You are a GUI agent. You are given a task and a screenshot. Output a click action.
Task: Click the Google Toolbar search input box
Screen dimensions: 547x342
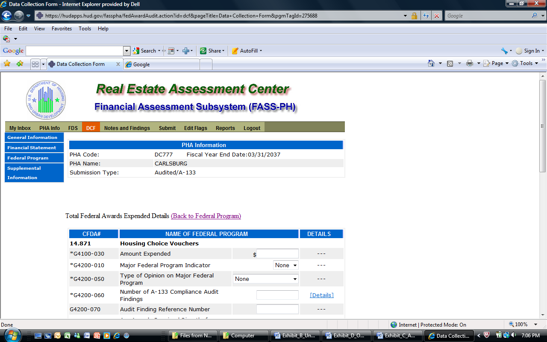(x=74, y=51)
